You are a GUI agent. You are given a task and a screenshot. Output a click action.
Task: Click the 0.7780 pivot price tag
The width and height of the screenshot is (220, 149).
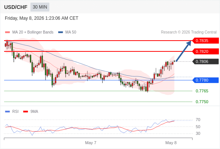205,80
